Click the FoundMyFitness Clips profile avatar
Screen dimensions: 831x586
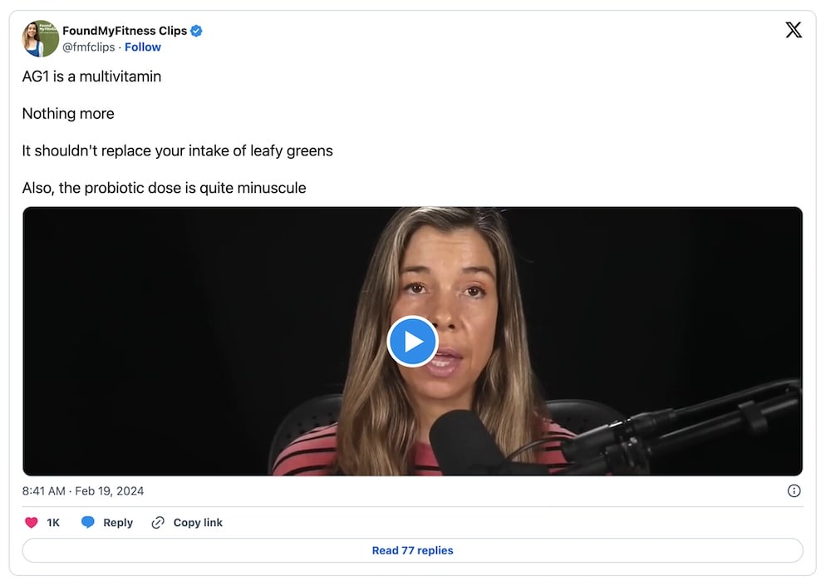pos(40,38)
